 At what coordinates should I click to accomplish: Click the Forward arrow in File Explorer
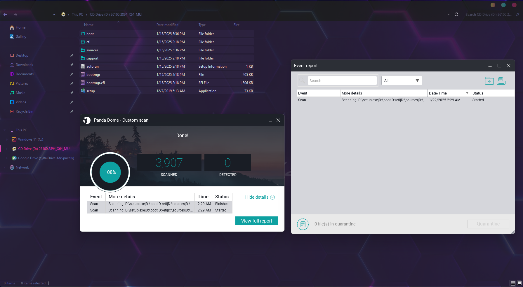tap(15, 15)
